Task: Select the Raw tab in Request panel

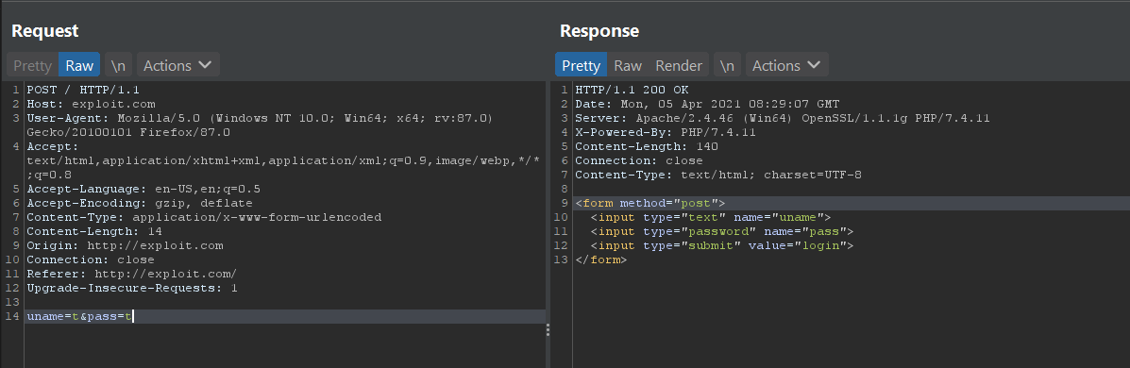Action: 79,65
